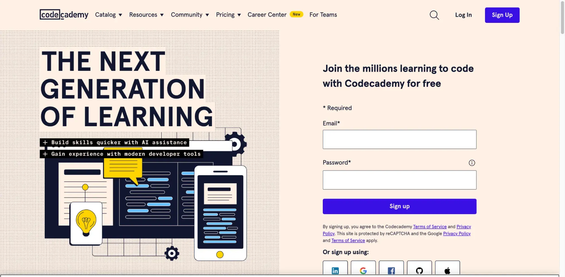
Task: Sign up using Facebook icon
Action: pos(391,268)
